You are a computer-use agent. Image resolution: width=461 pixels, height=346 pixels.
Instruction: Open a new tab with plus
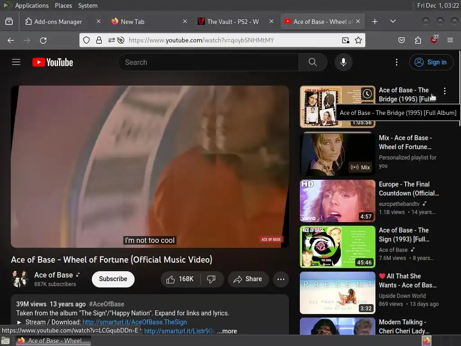pyautogui.click(x=375, y=22)
